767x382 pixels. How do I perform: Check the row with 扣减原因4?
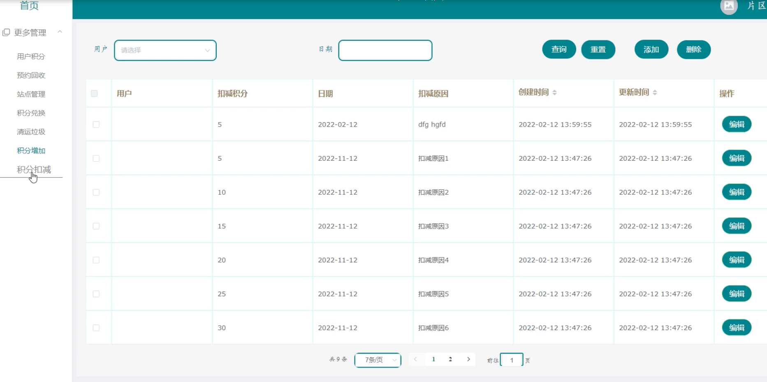coord(96,260)
